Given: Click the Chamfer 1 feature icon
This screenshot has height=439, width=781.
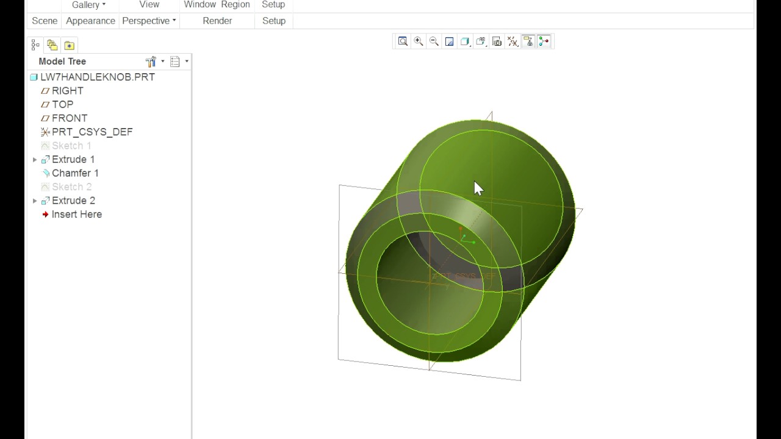Looking at the screenshot, I should (x=45, y=173).
